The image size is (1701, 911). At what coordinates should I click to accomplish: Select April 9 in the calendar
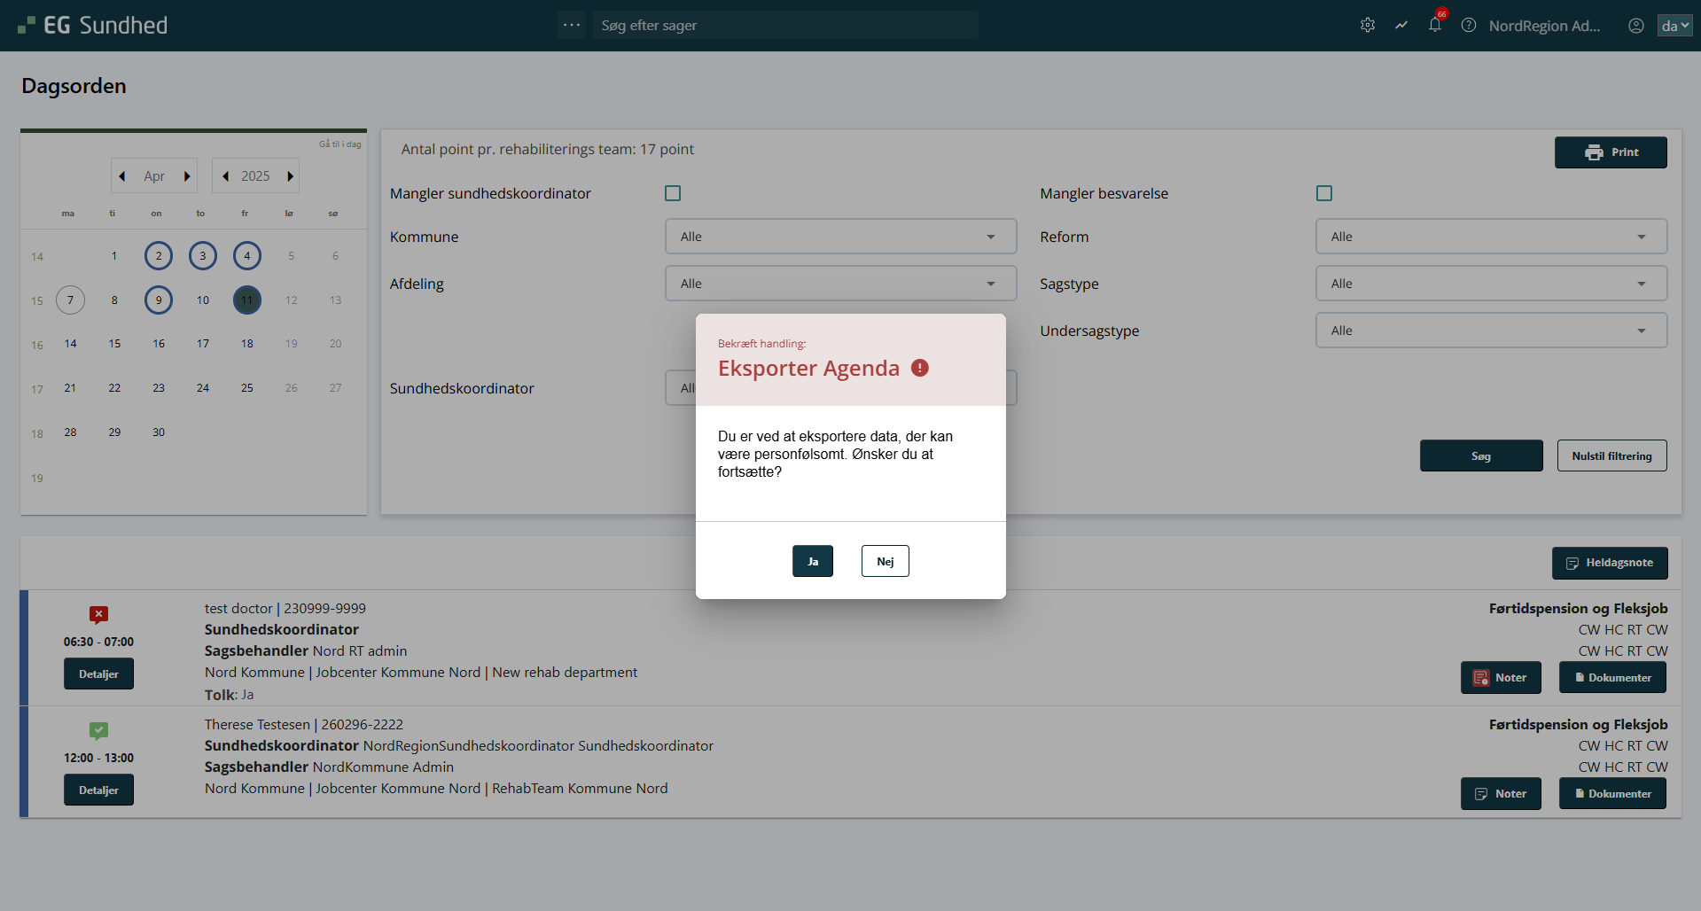[159, 300]
